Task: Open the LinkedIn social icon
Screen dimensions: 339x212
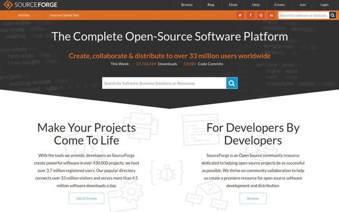Action: [271, 15]
